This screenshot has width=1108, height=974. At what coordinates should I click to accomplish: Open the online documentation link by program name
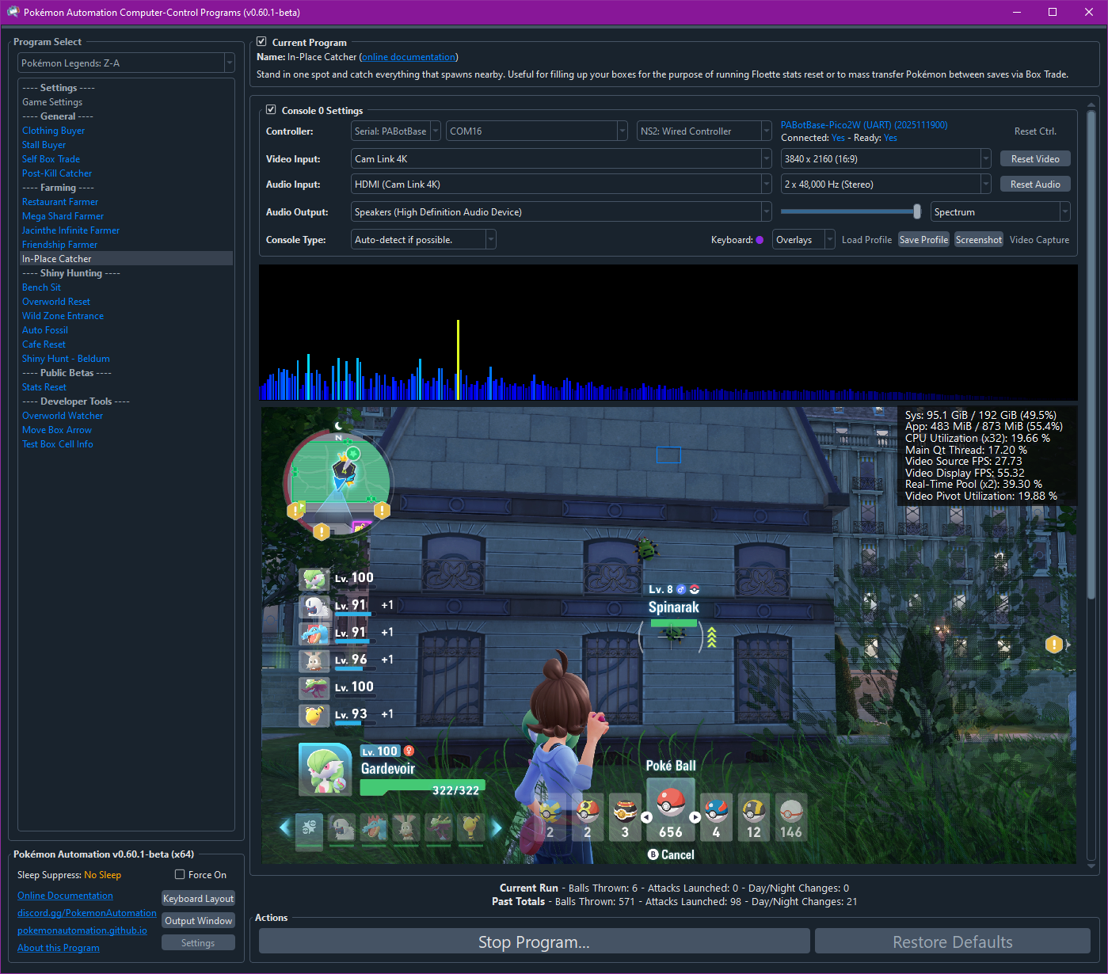click(409, 57)
